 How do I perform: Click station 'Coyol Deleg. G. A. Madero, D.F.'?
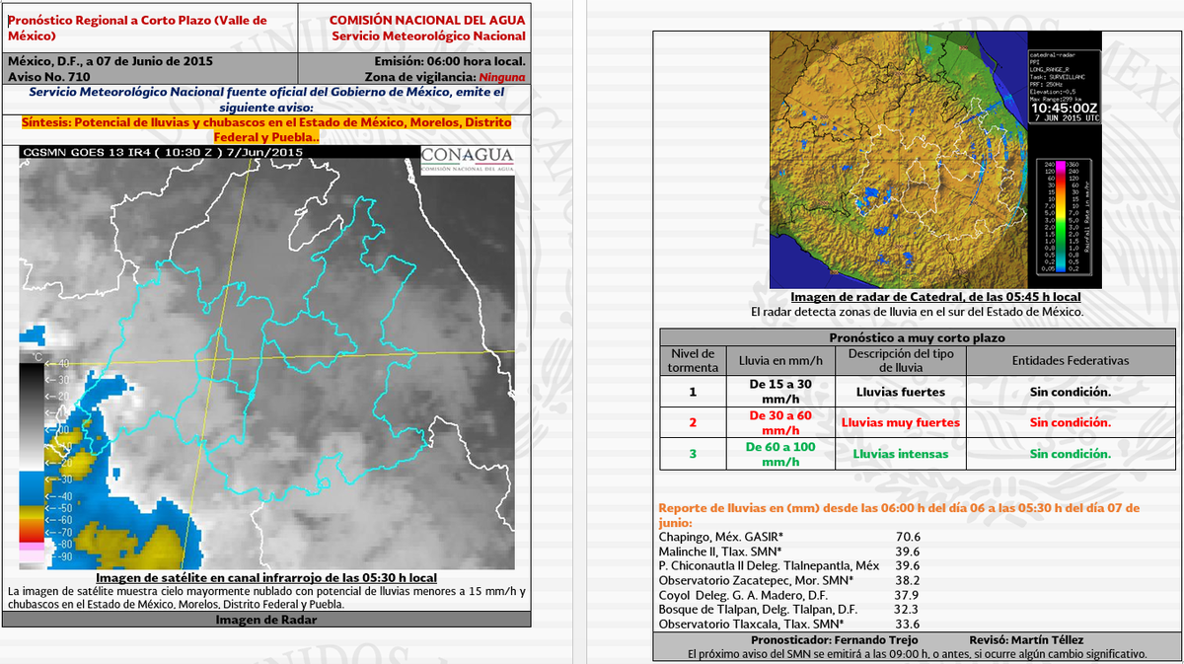point(748,595)
